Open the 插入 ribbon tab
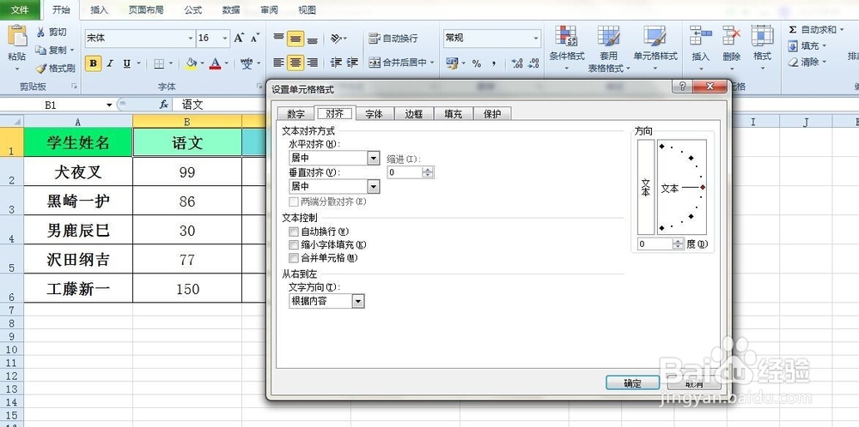859x427 pixels. coord(99,9)
